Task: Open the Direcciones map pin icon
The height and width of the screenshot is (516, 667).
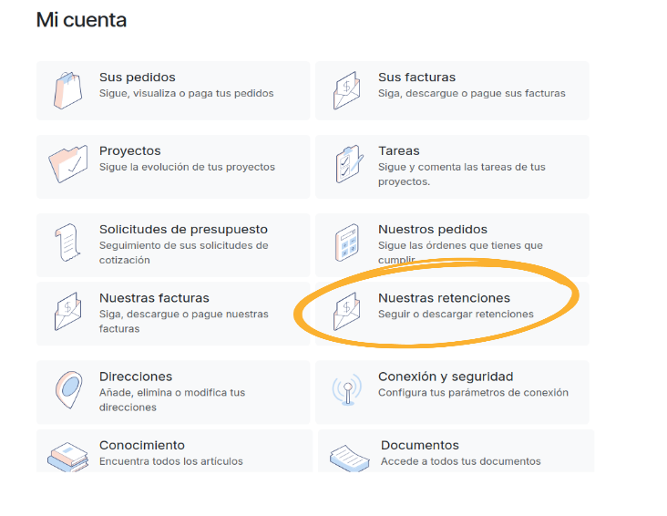Action: tap(68, 389)
